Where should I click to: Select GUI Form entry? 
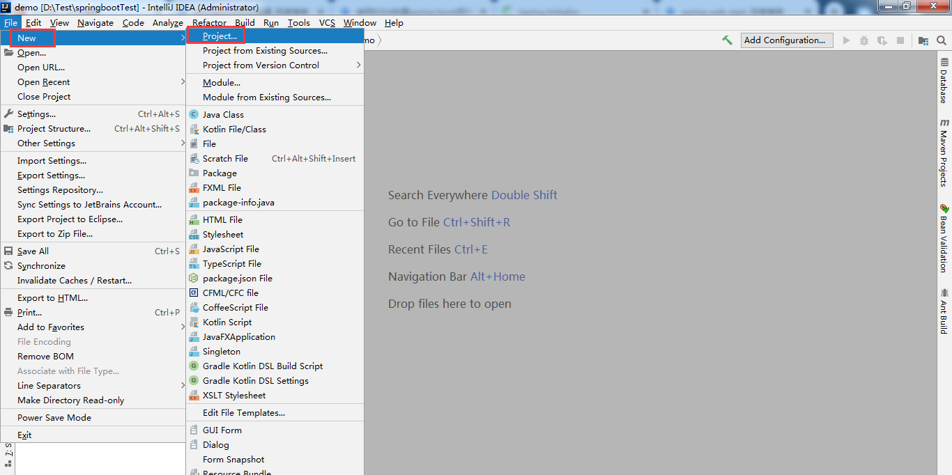275,430
